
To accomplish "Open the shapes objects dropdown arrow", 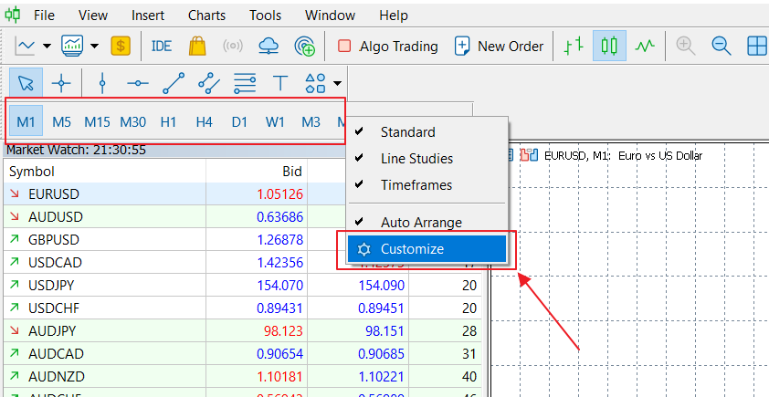I will click(338, 84).
